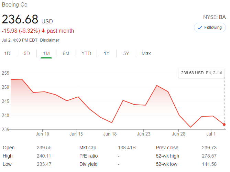Click the -15.98 (-6.32%) change text
230x172 pixels.
pos(21,31)
